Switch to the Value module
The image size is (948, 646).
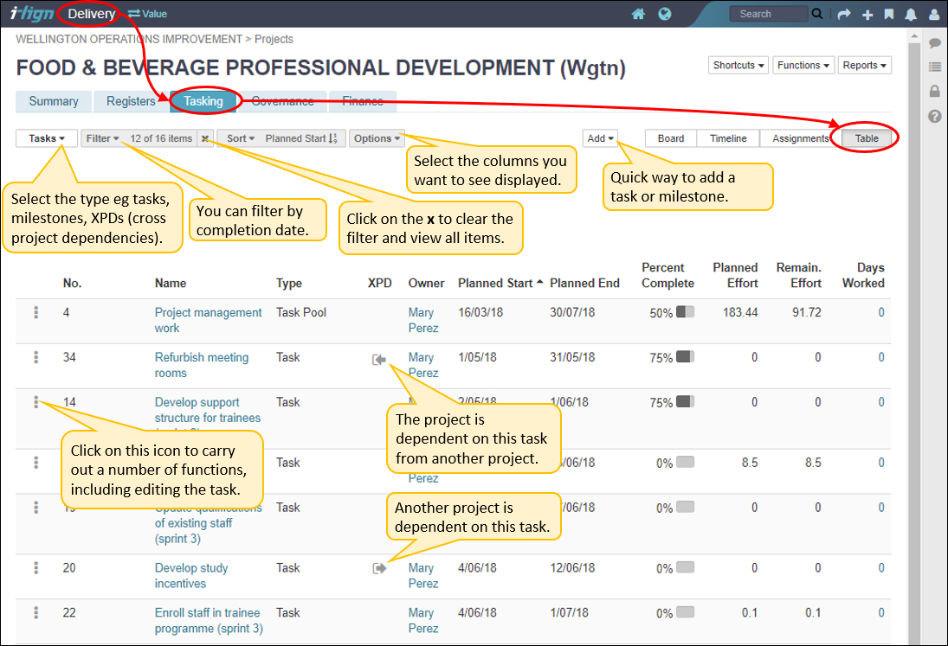click(147, 14)
